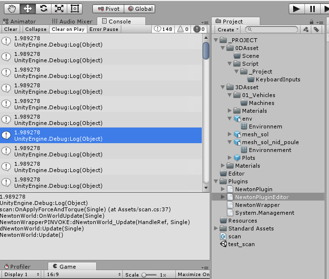Screen dimensions: 329x279
Task: Switch to the Audio Mixer tab
Action: 74,22
